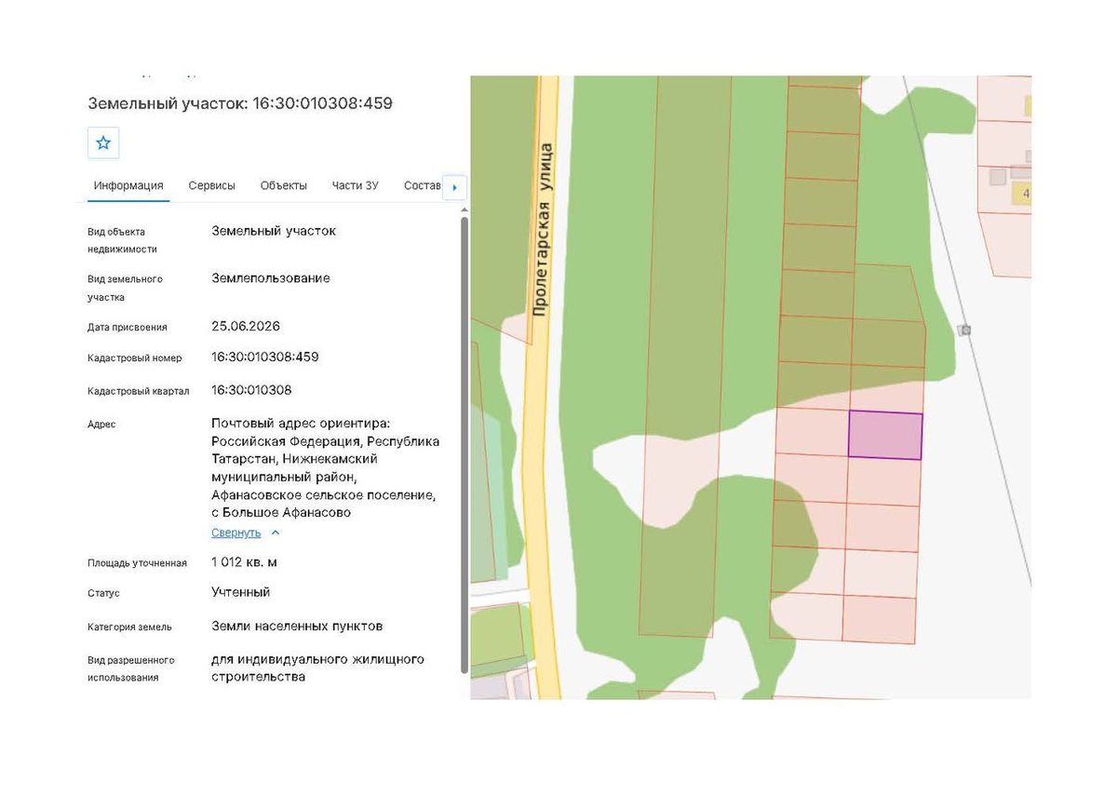Viewport: 1117px width, 796px height.
Task: Select the Категория земель label
Action: click(129, 627)
